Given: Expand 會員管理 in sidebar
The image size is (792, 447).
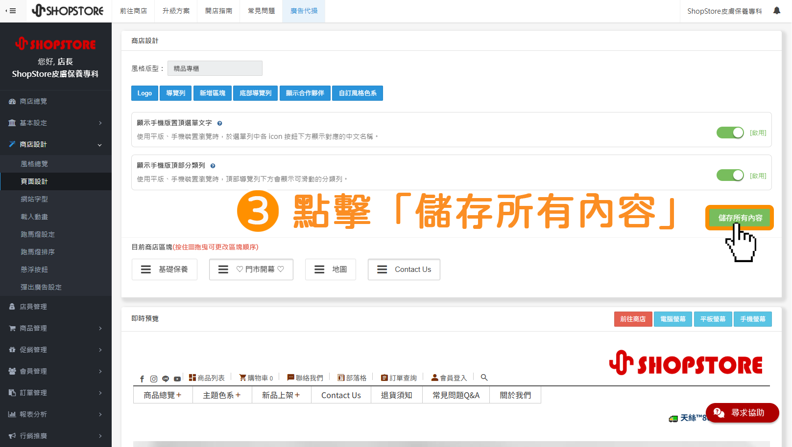Looking at the screenshot, I should point(56,371).
